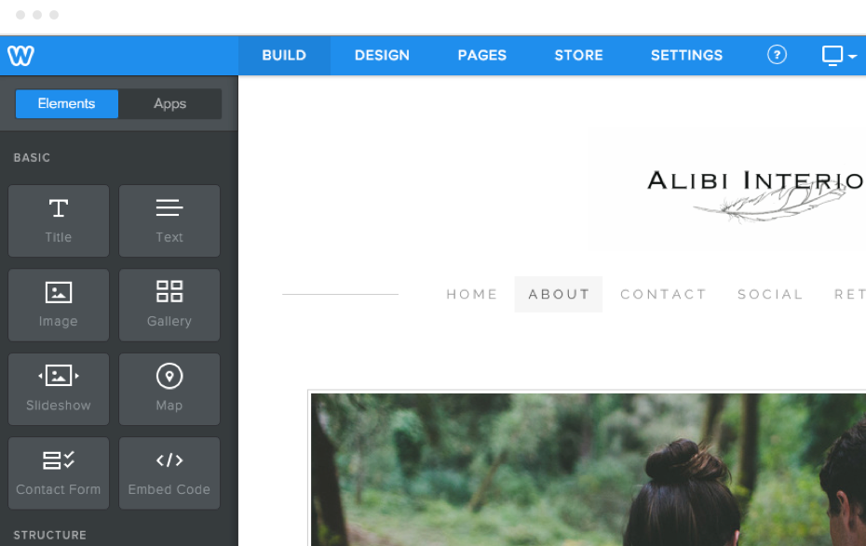The image size is (866, 546).
Task: Choose the Contact Form element
Action: click(59, 473)
